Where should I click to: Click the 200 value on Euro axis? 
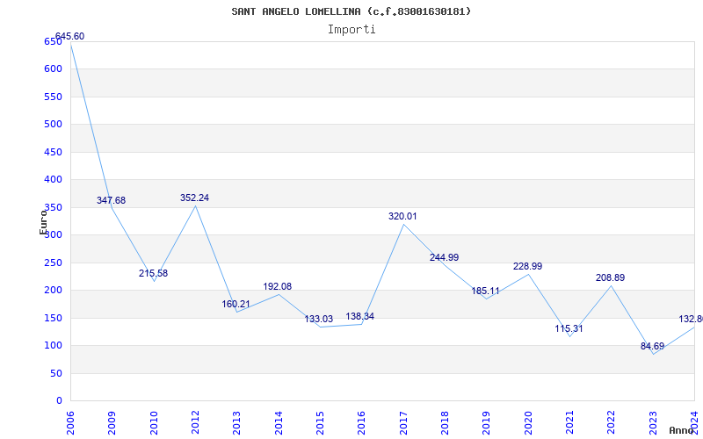tap(53, 291)
